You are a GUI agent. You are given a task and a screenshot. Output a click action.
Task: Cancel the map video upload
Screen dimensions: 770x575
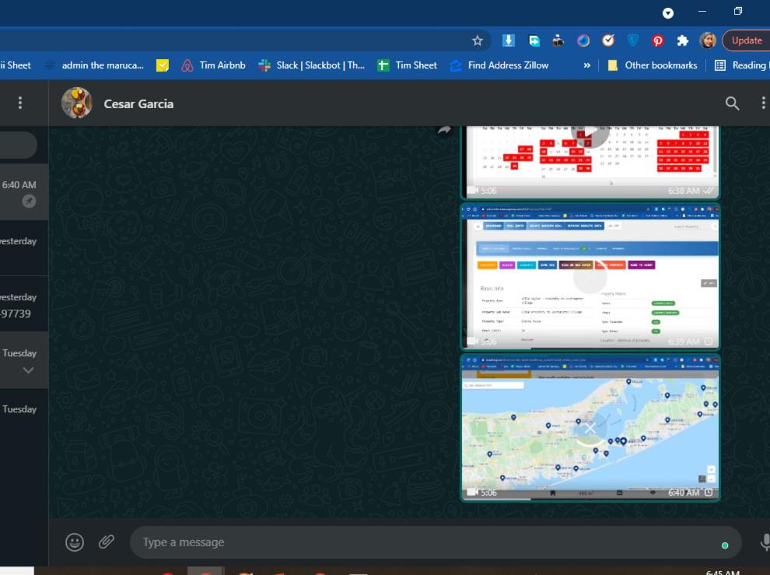[x=590, y=428]
